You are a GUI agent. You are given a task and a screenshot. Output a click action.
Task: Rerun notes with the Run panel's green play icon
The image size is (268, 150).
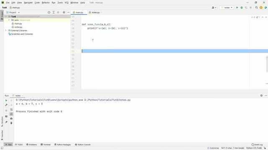pyautogui.click(x=6, y=100)
